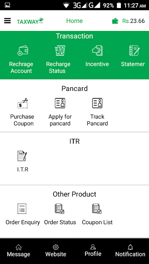Switch to the Message tab

[x=19, y=251]
